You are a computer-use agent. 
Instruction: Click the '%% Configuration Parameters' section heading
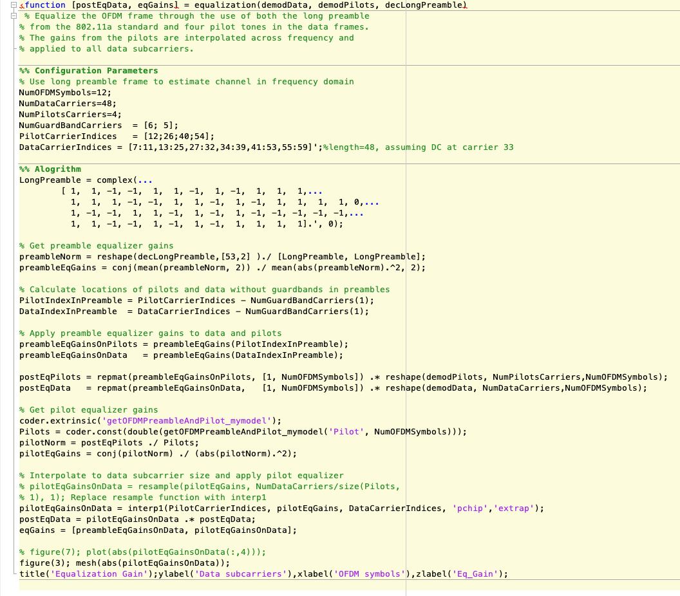pos(88,71)
